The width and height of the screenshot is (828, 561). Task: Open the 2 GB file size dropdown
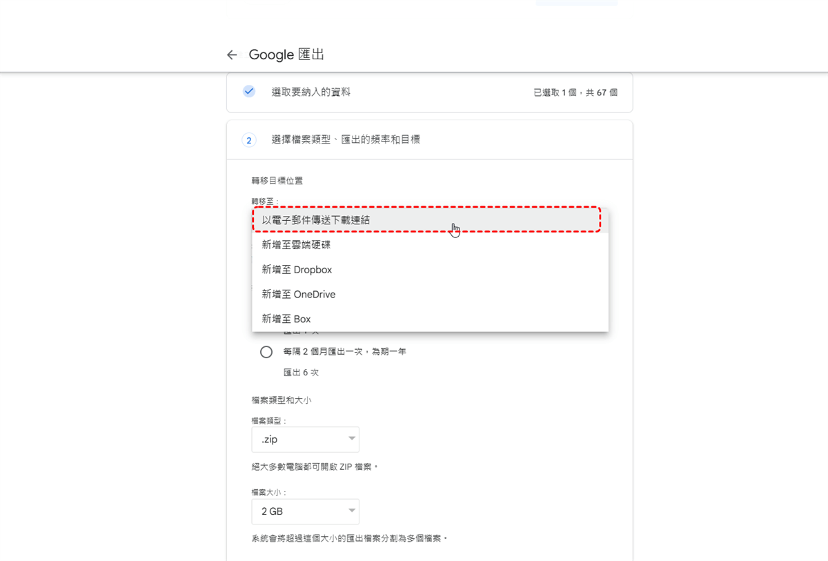pyautogui.click(x=305, y=511)
